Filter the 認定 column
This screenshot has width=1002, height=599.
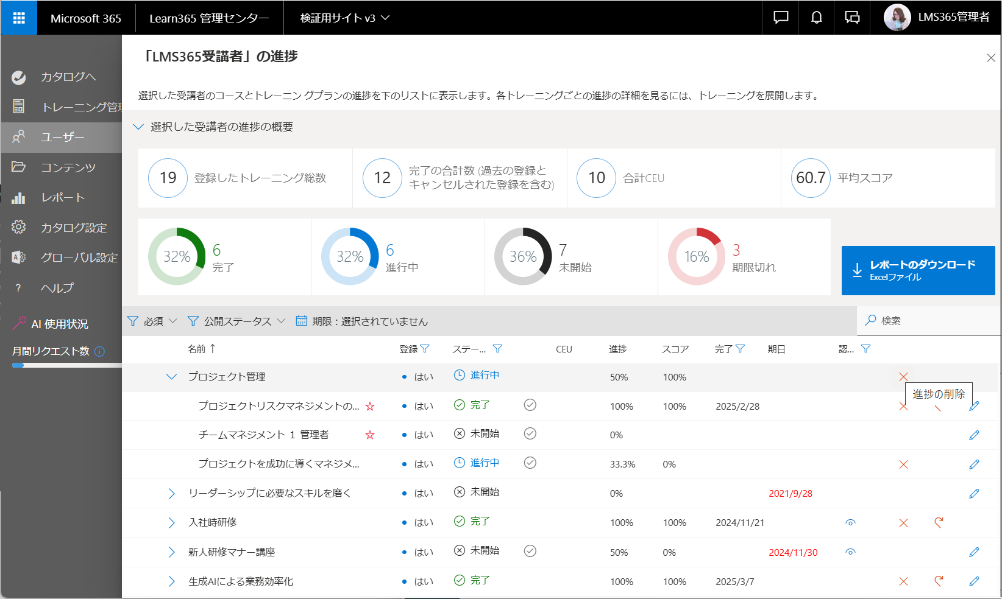coord(865,349)
